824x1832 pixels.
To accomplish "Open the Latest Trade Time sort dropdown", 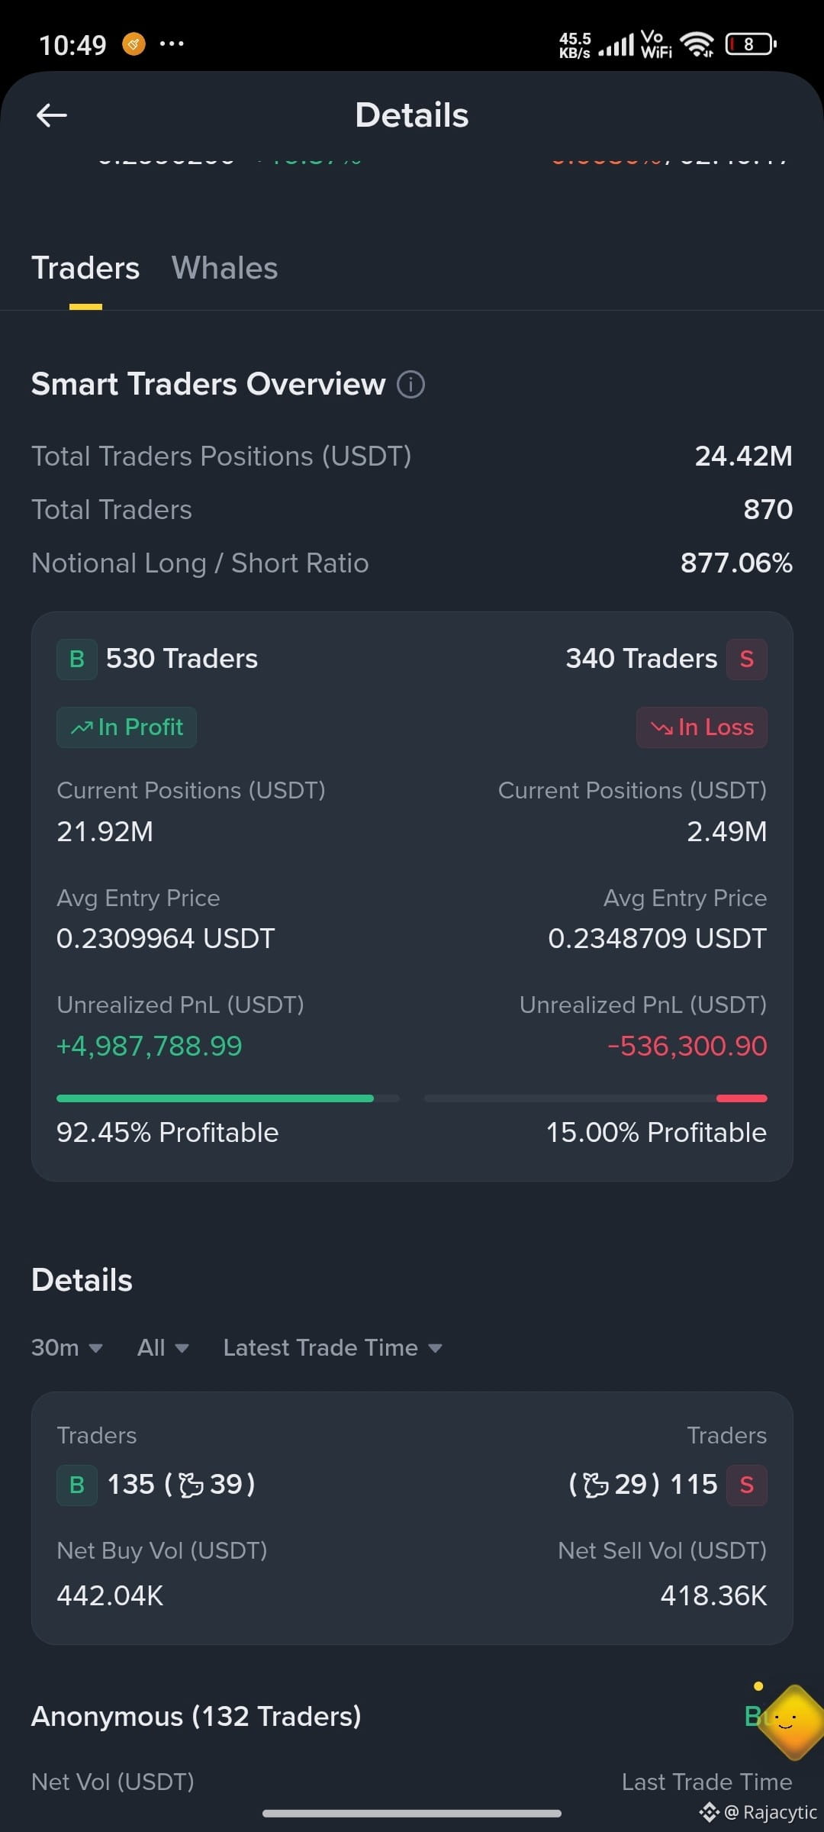I will [x=333, y=1347].
